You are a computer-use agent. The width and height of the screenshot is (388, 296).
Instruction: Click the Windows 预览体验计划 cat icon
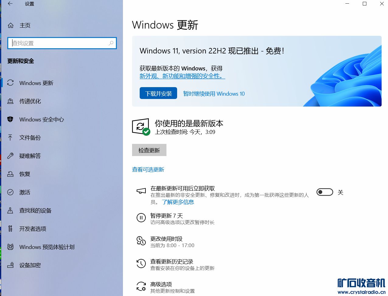(10, 247)
